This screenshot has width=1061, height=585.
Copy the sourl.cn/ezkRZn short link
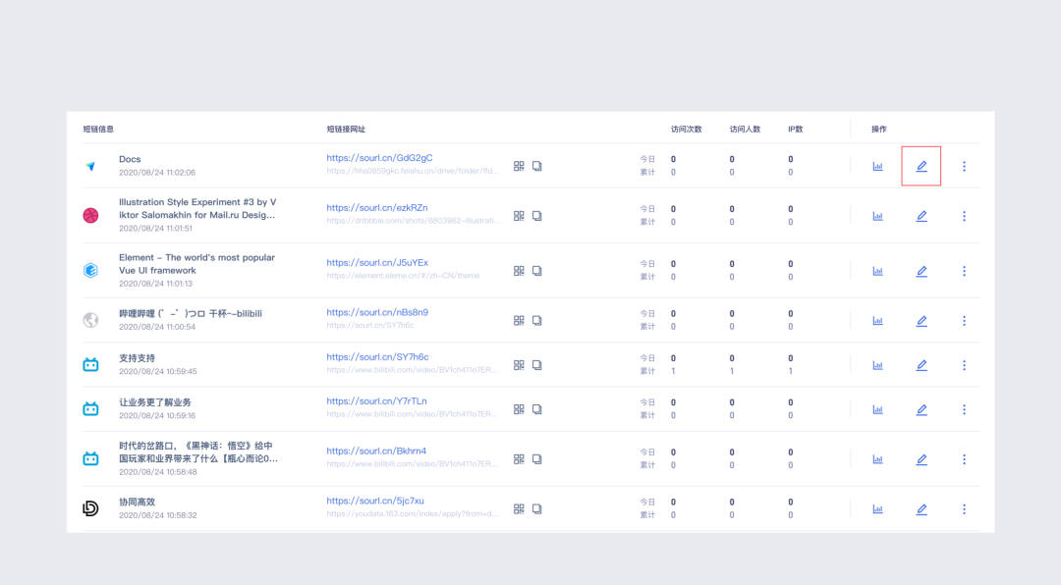[x=537, y=216]
